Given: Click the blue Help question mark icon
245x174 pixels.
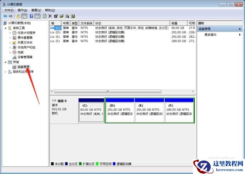Looking at the screenshot, I should (32, 16).
